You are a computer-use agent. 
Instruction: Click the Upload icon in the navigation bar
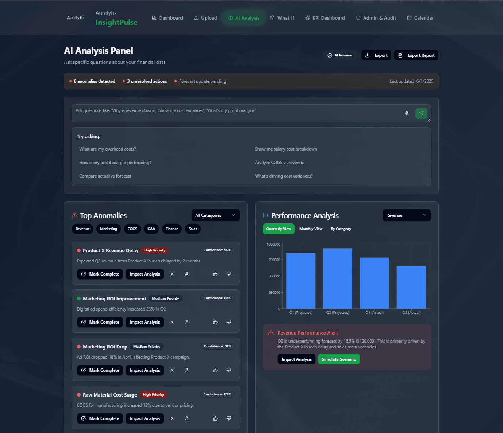(195, 17)
